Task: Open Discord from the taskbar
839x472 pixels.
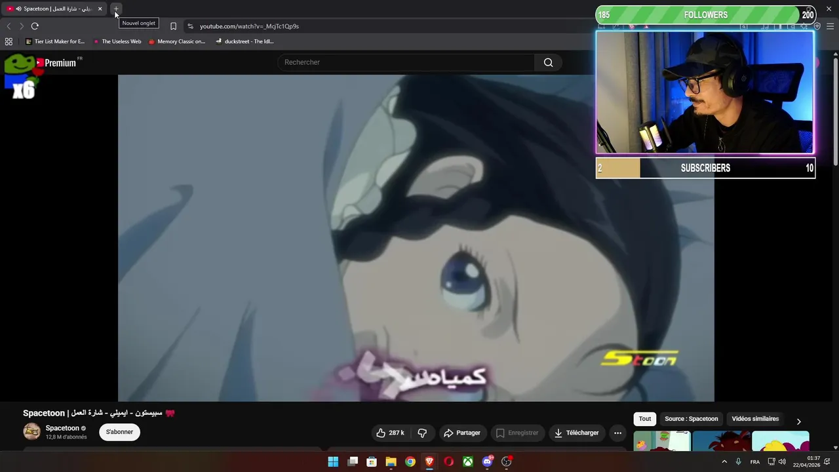Action: tap(487, 462)
